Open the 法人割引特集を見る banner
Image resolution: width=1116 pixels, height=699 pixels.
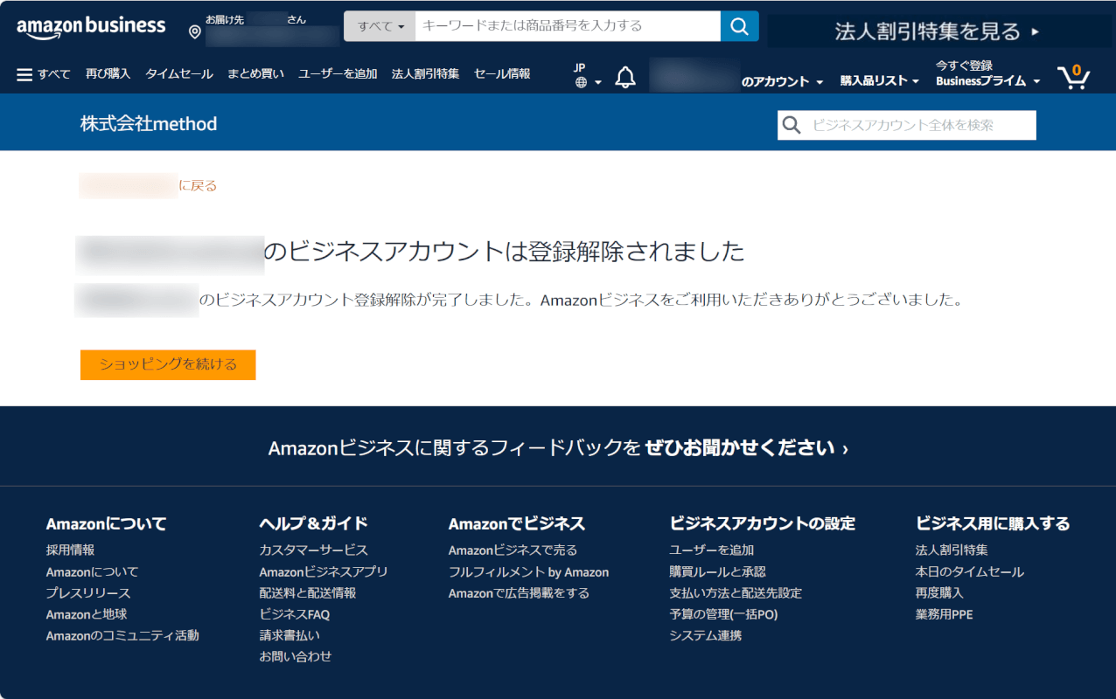[x=939, y=31]
